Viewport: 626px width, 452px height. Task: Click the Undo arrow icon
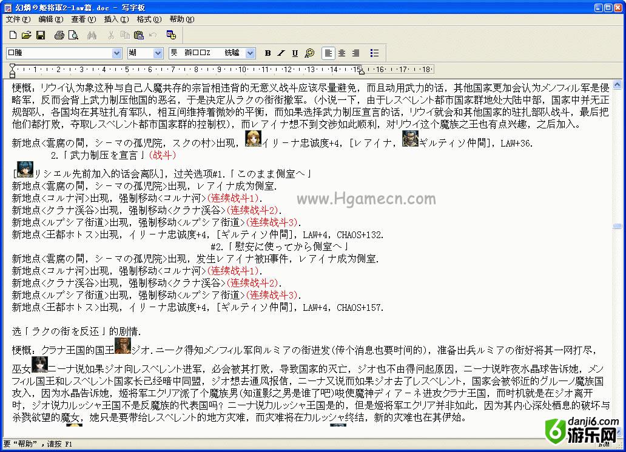click(153, 35)
